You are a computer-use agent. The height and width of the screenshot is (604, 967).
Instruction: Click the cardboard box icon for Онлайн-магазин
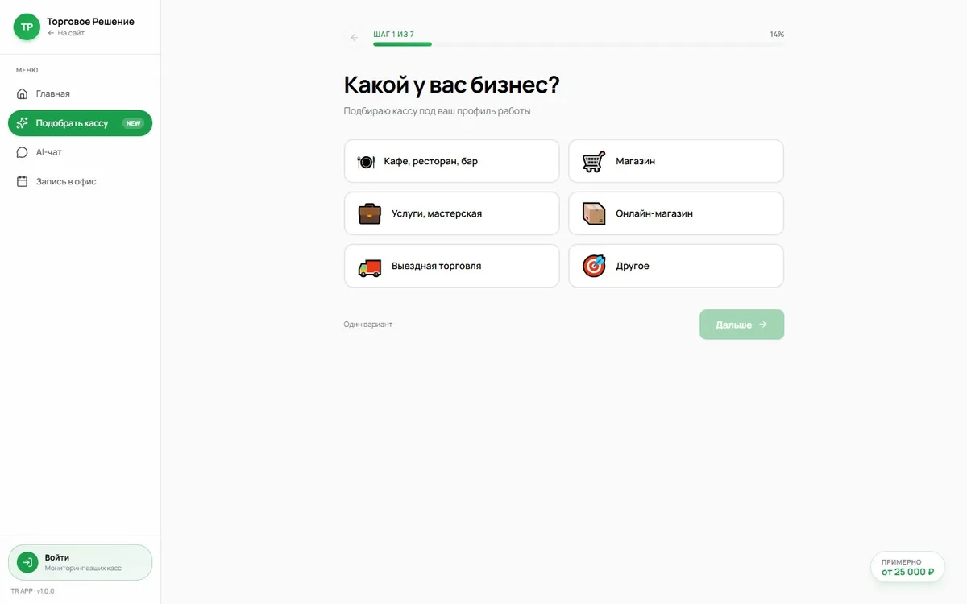594,213
